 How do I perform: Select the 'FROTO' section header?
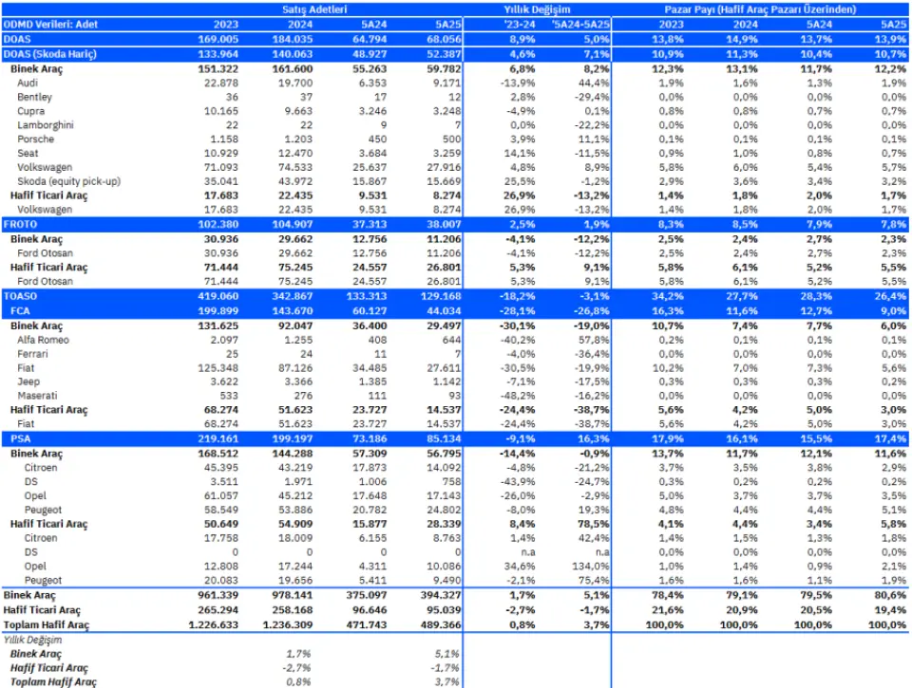point(20,224)
